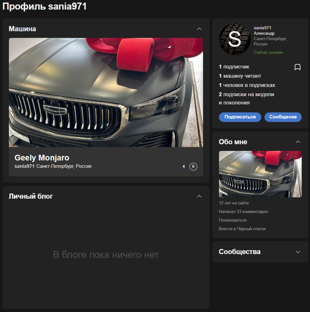Collapse the Личный блог section
Viewport: 310px width, 312px height.
199,196
